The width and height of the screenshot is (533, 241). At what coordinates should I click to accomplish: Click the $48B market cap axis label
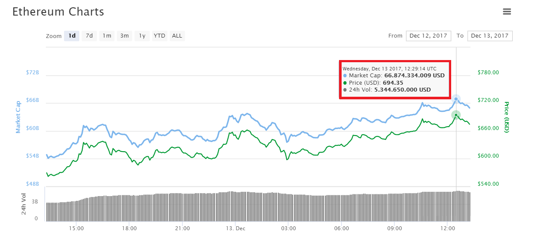(x=32, y=184)
